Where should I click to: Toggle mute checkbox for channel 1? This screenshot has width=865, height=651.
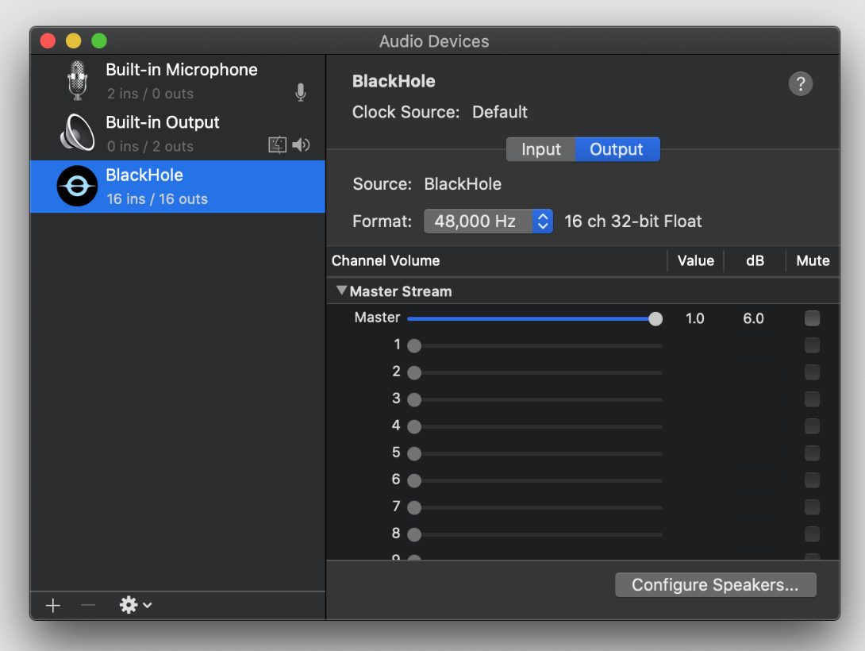click(x=812, y=345)
